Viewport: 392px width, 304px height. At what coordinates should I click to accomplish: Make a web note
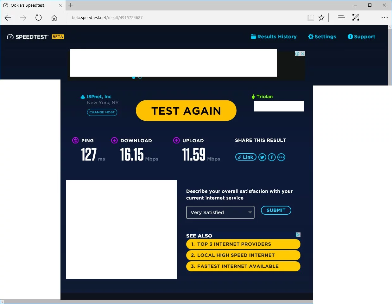click(356, 18)
